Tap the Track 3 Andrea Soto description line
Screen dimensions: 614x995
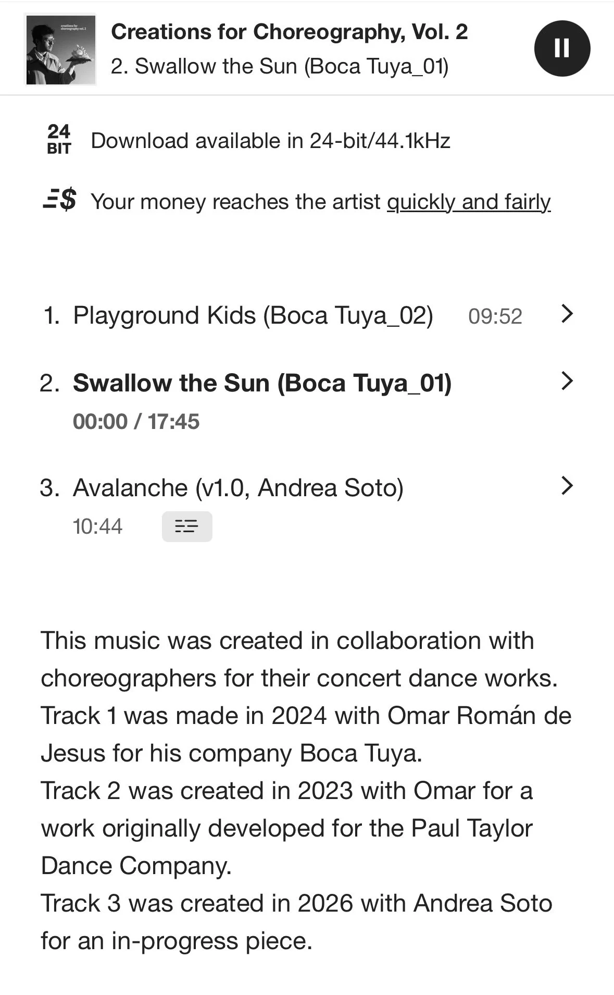click(296, 922)
